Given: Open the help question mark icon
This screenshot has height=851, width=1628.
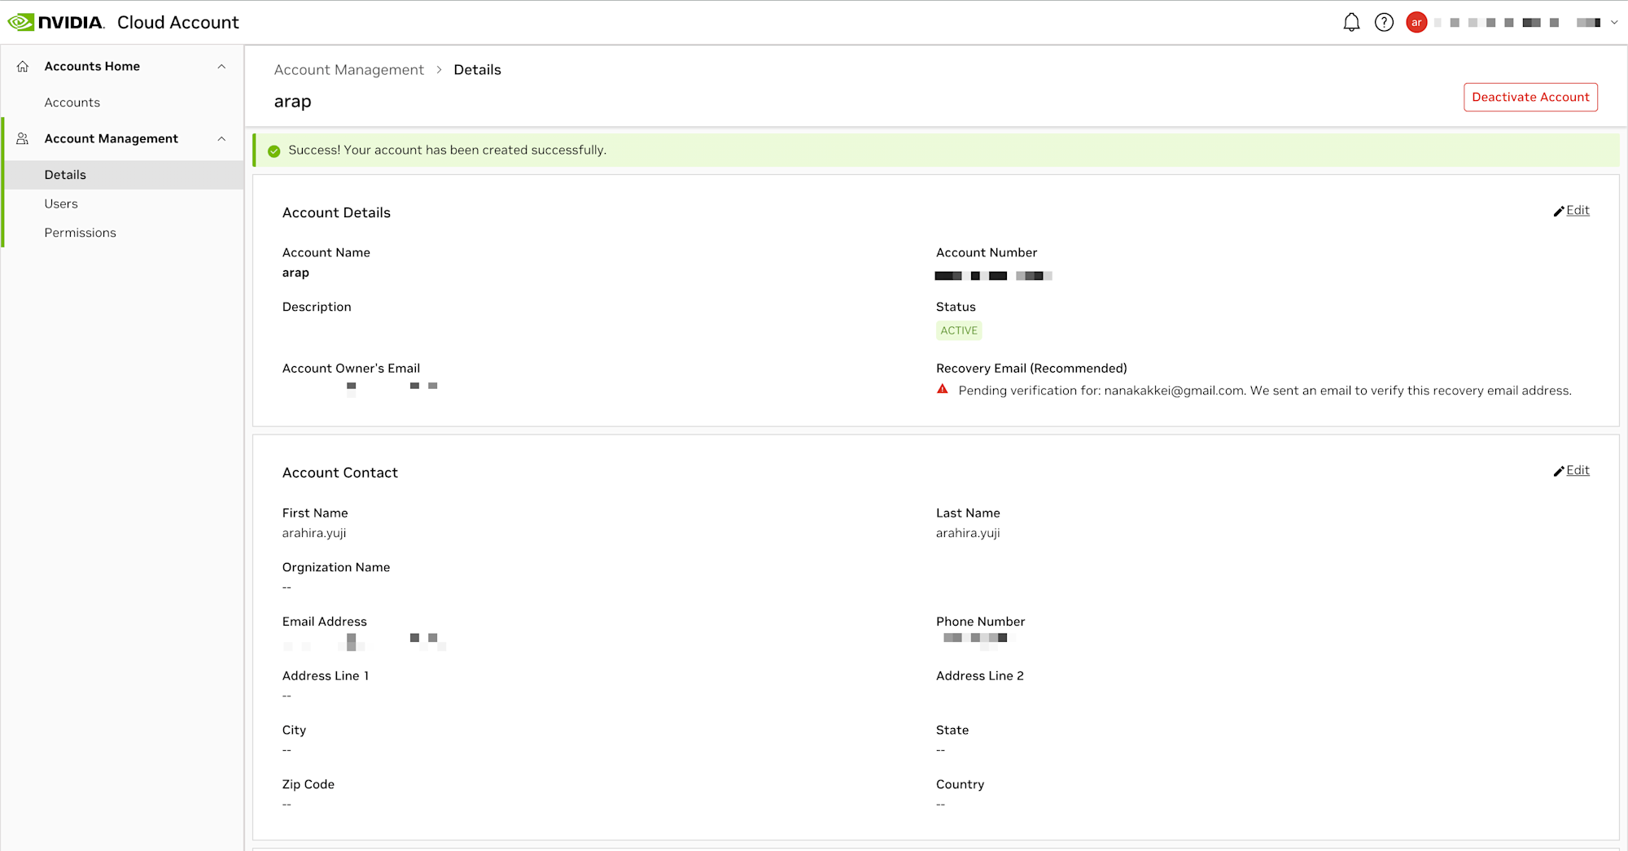Looking at the screenshot, I should [1384, 22].
